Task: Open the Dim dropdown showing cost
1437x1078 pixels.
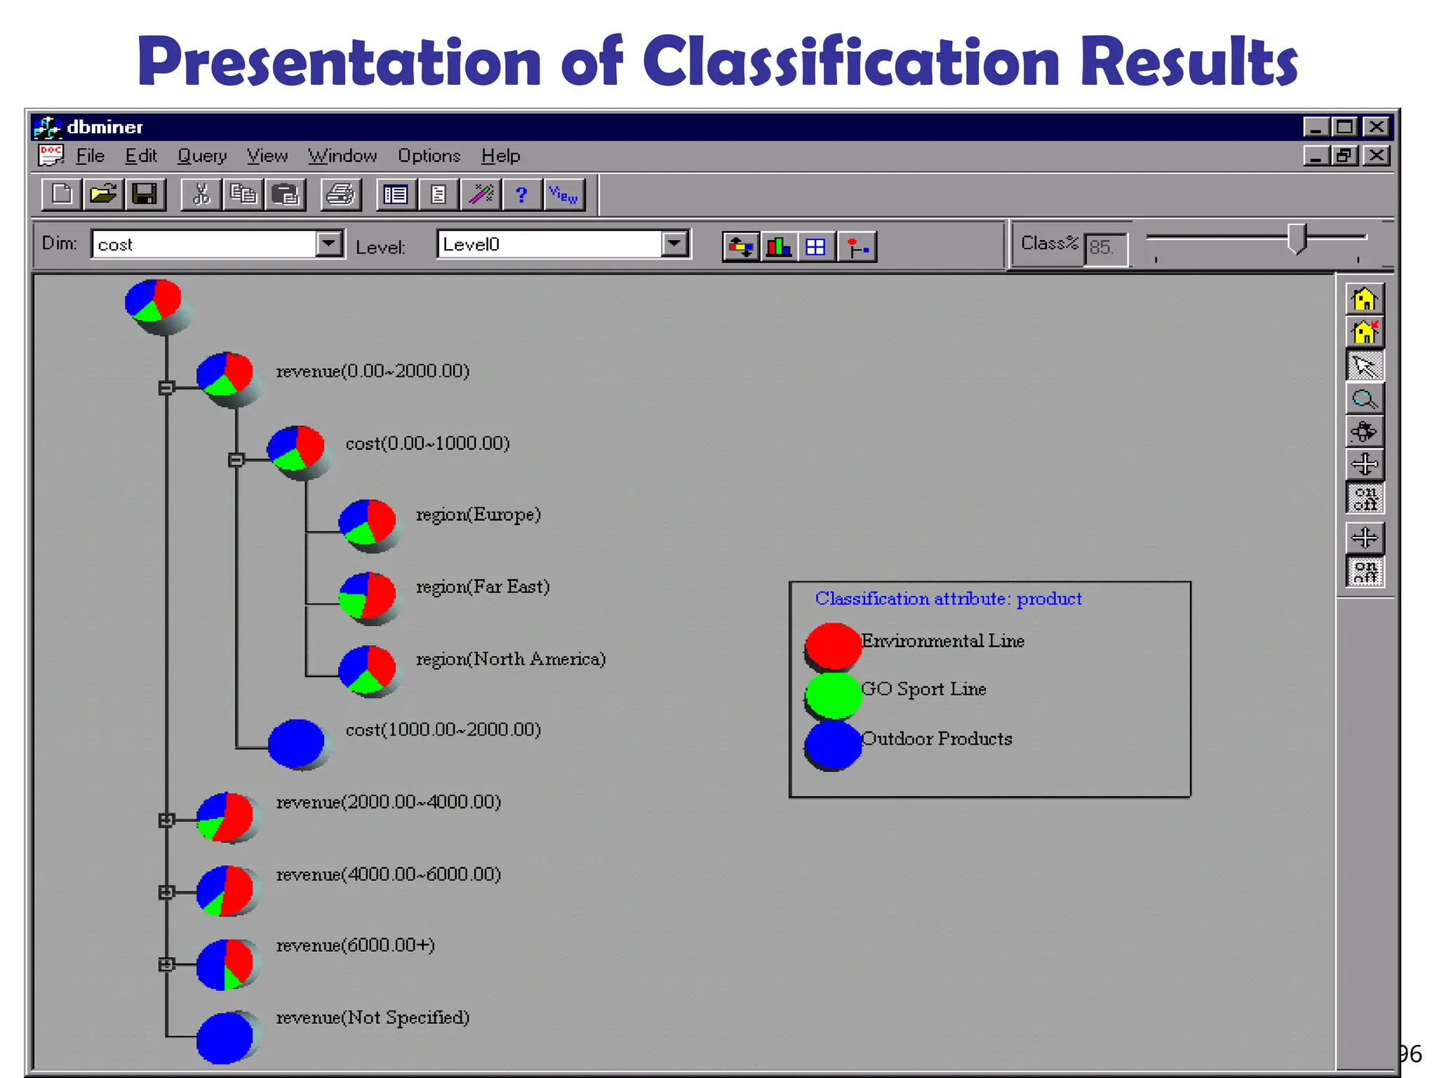Action: (328, 244)
